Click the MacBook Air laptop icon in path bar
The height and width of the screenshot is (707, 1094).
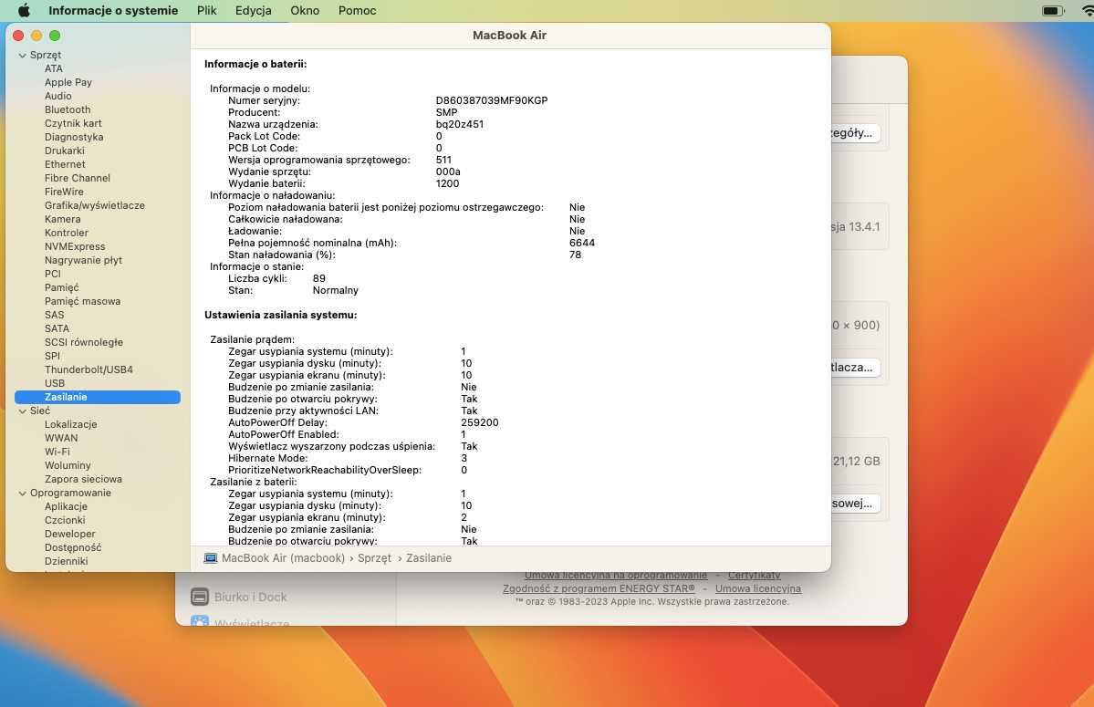pos(211,557)
